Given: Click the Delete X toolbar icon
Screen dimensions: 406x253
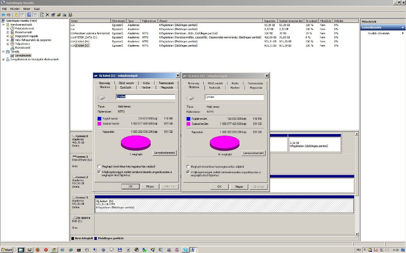Looking at the screenshot, I should (48, 15).
